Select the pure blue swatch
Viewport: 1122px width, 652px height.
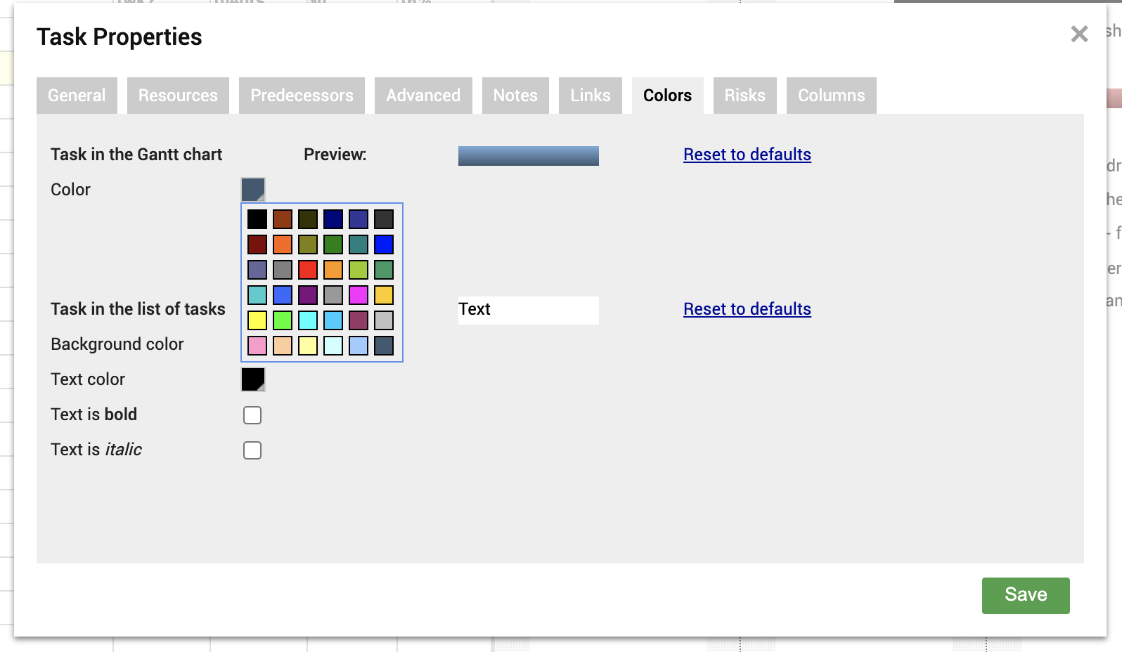[384, 244]
